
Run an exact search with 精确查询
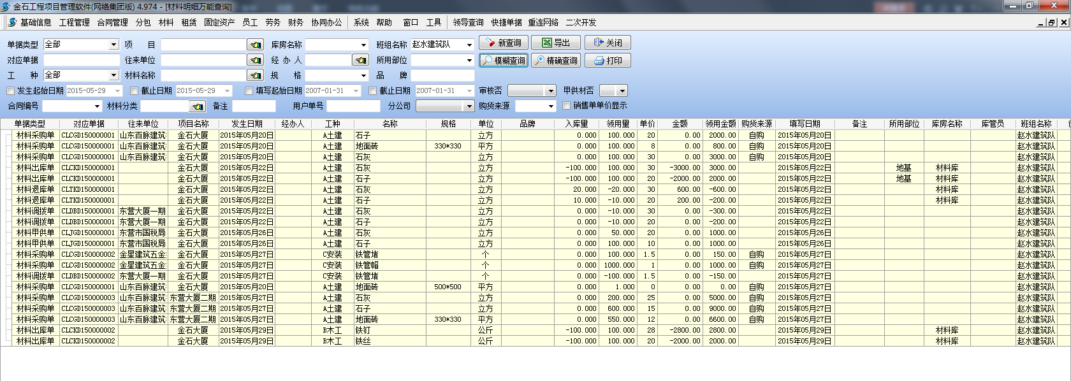556,61
